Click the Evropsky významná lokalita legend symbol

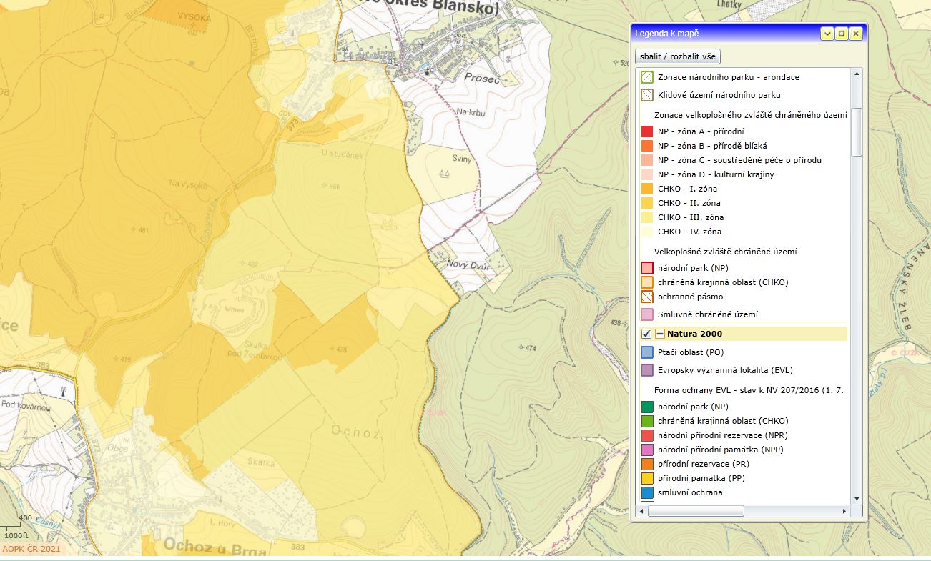647,370
